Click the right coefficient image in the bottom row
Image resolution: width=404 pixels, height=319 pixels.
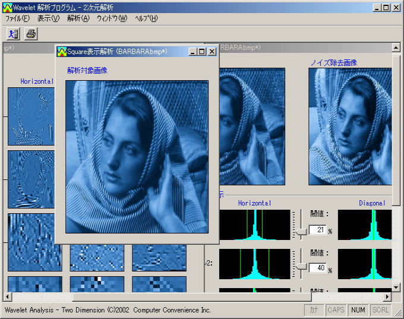[159, 284]
